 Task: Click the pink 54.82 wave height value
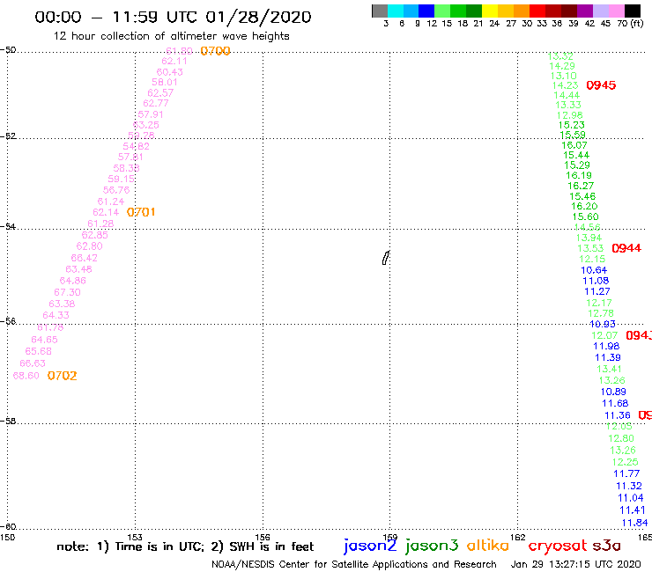pyautogui.click(x=136, y=146)
